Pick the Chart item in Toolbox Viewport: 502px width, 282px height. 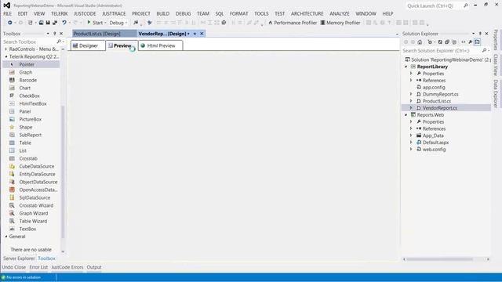click(x=24, y=88)
